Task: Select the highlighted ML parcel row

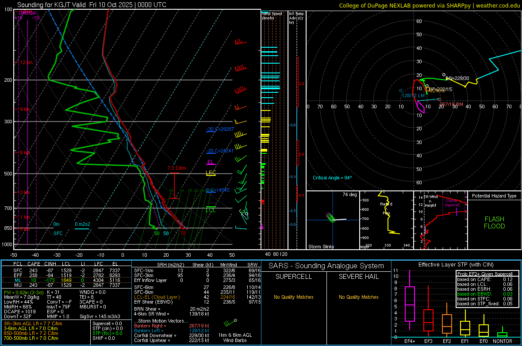Action: pos(66,280)
